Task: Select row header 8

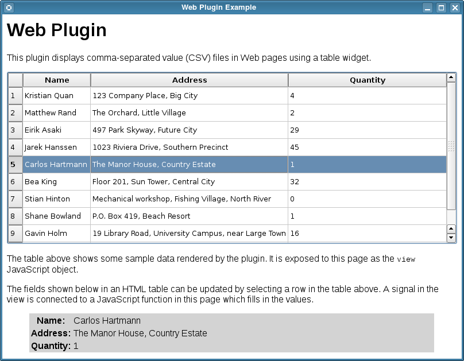Action: point(16,216)
